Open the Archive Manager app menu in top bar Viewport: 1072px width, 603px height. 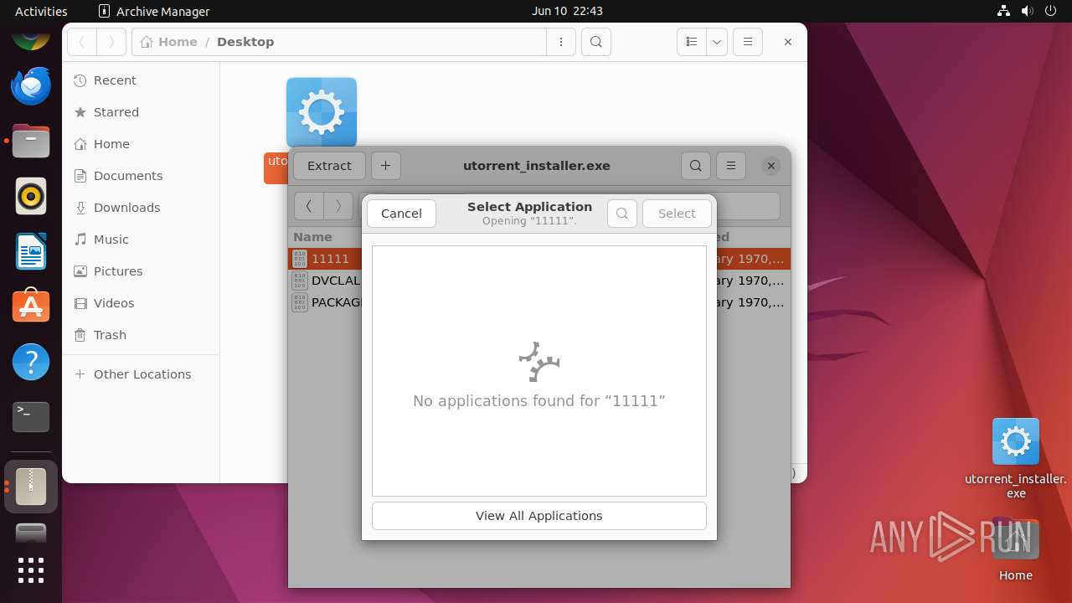(154, 11)
